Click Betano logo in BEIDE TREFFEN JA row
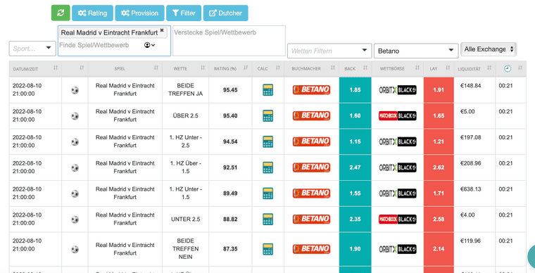The image size is (535, 273). coord(311,90)
